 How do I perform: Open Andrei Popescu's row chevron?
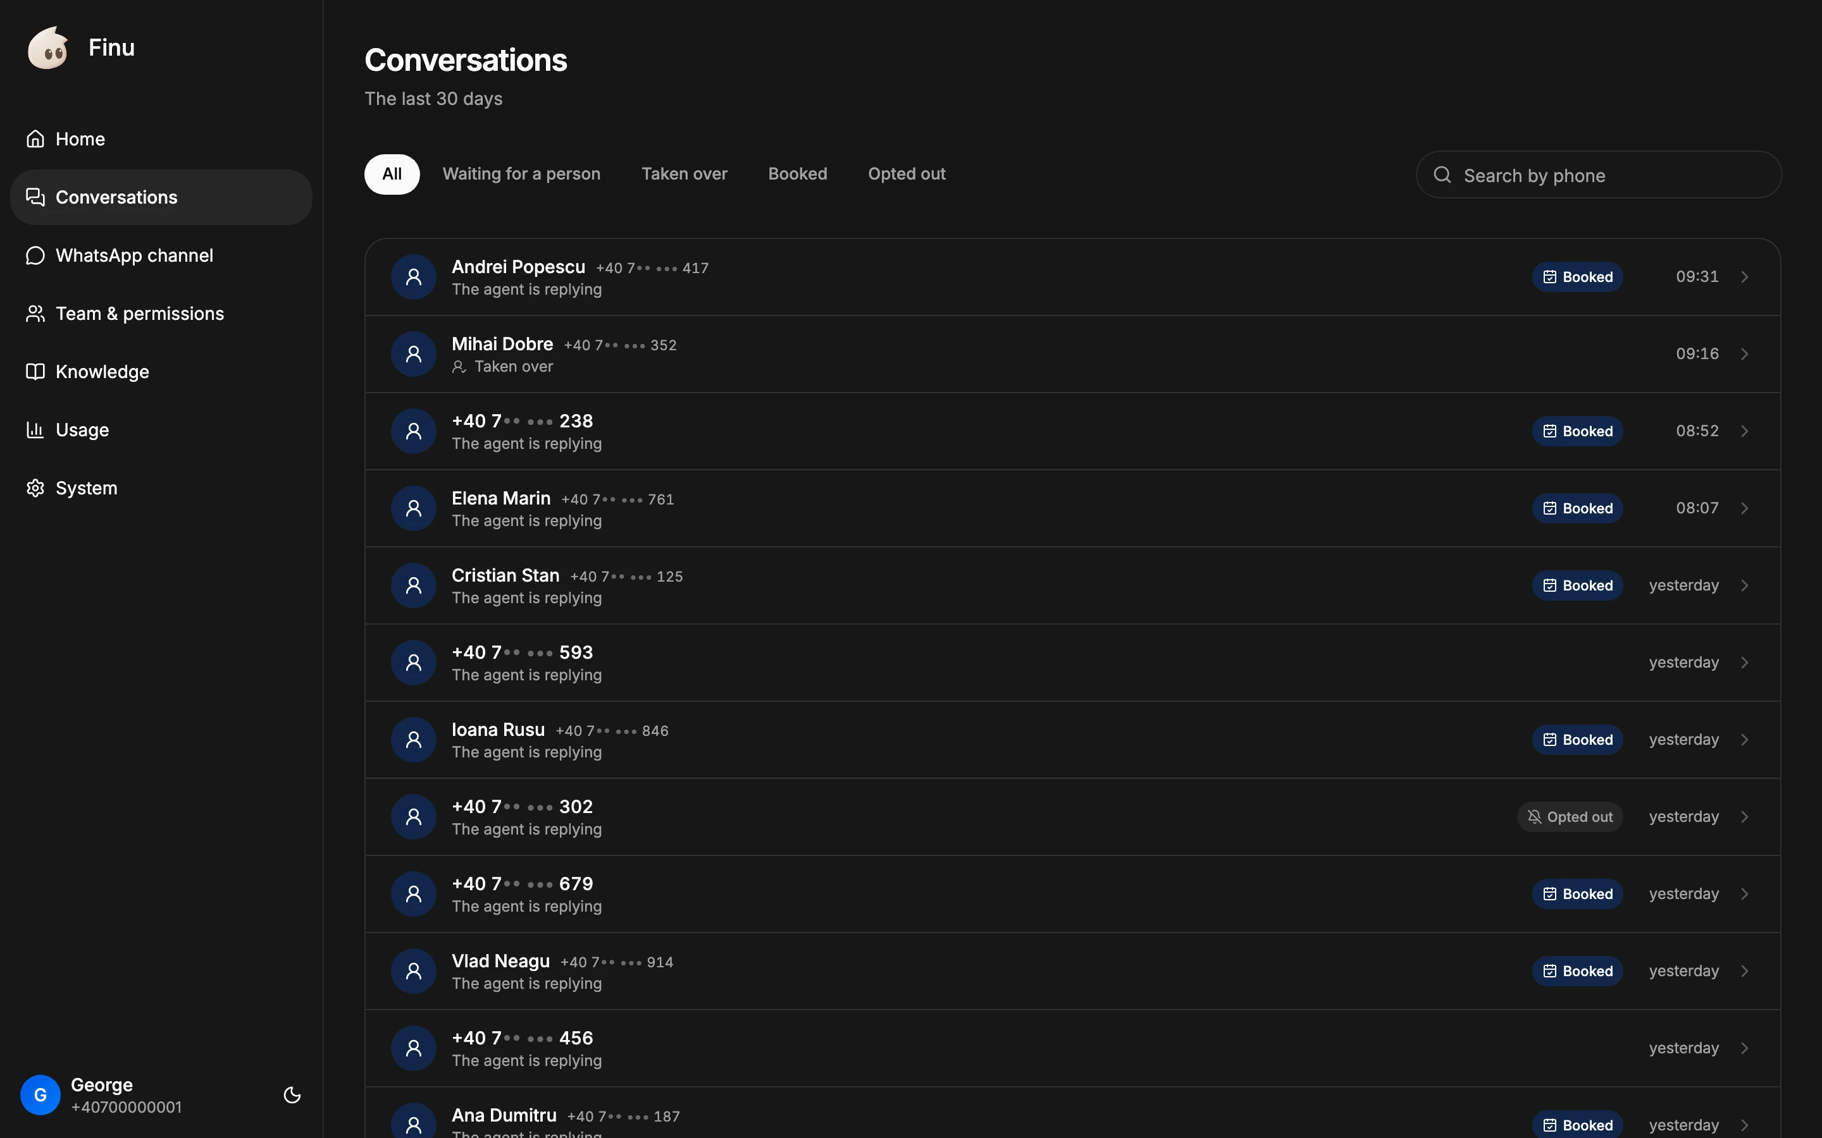pyautogui.click(x=1744, y=277)
